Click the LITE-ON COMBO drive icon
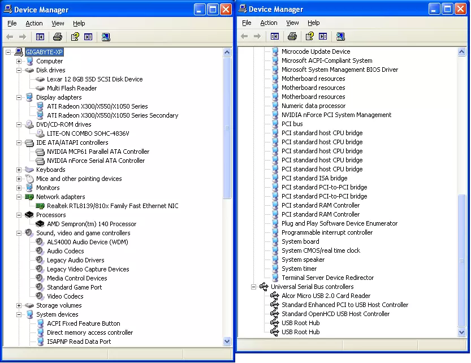The width and height of the screenshot is (471, 363). 40,133
